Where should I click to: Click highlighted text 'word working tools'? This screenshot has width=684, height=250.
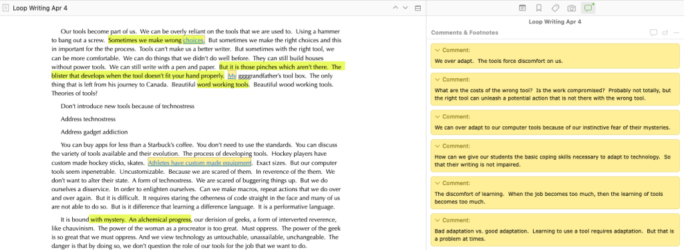pos(223,85)
